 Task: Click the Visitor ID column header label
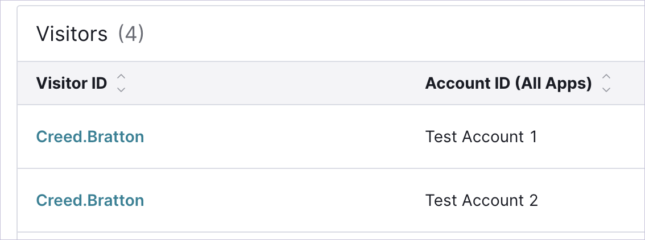[x=72, y=83]
